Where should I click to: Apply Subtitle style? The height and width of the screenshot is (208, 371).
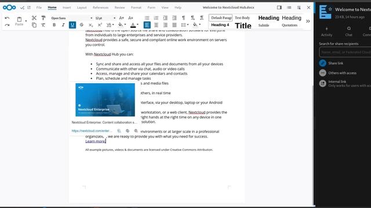[x=264, y=25]
